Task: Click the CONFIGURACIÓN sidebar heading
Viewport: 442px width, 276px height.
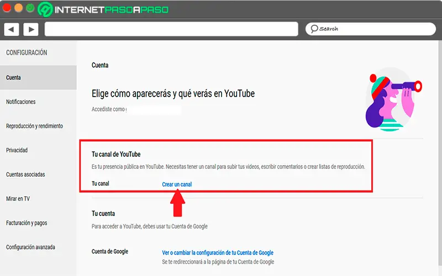Action: (27, 52)
